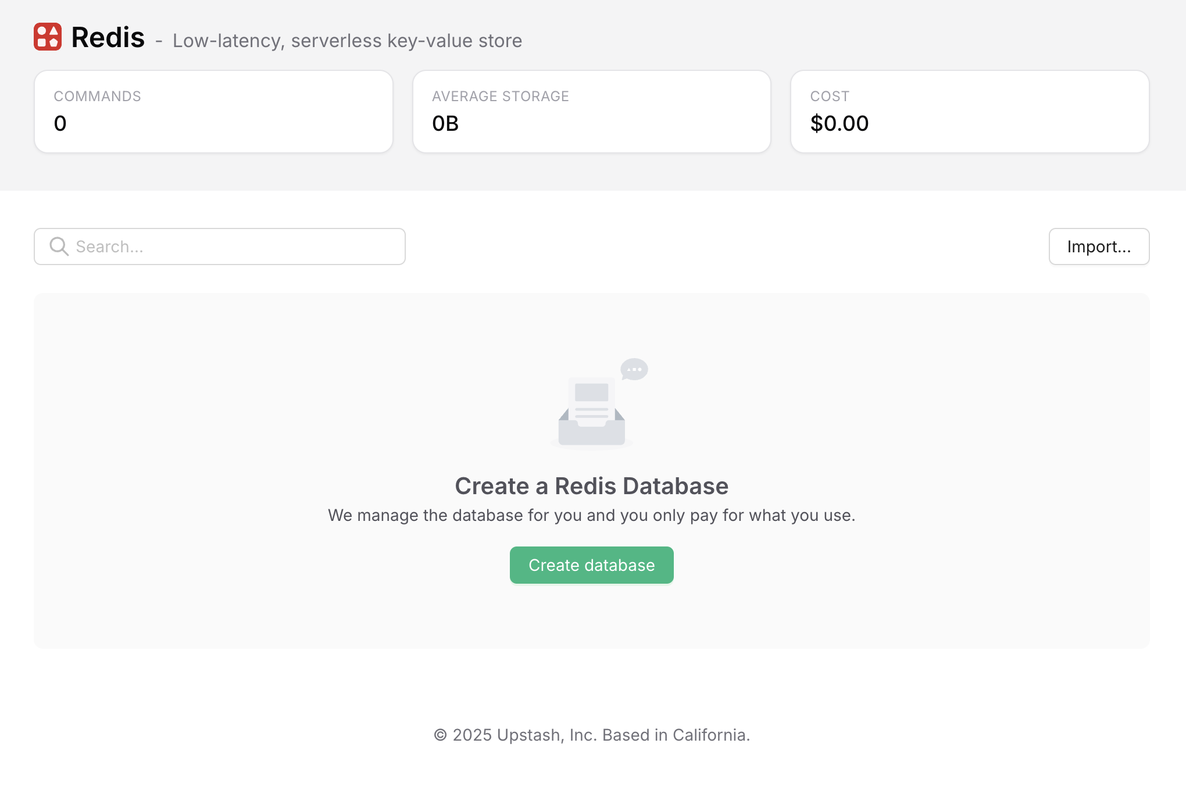Click the 0B storage value
This screenshot has height=786, width=1186.
pos(445,123)
